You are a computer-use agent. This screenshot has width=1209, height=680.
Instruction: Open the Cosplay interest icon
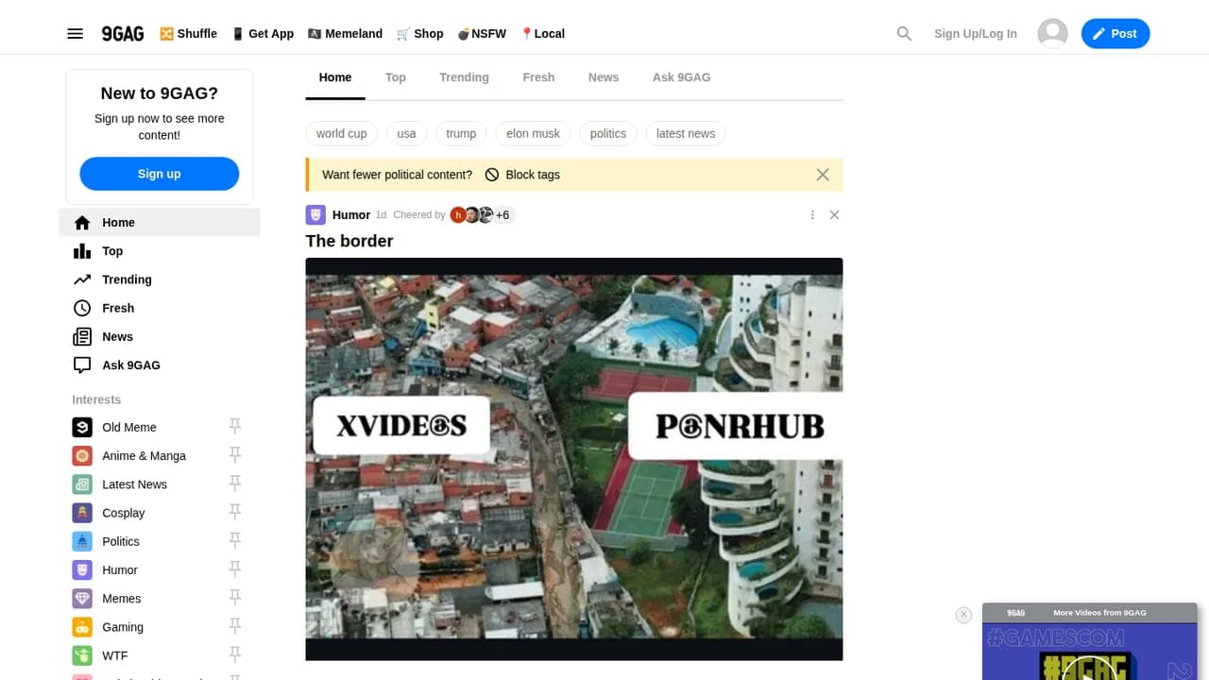82,513
